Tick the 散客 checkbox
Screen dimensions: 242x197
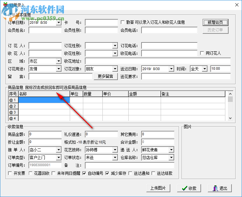coord(123,22)
